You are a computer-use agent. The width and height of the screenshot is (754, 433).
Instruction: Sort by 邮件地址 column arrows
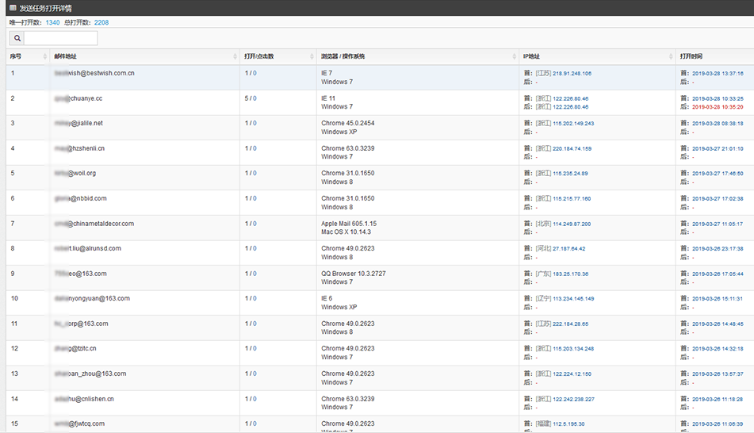pos(234,56)
